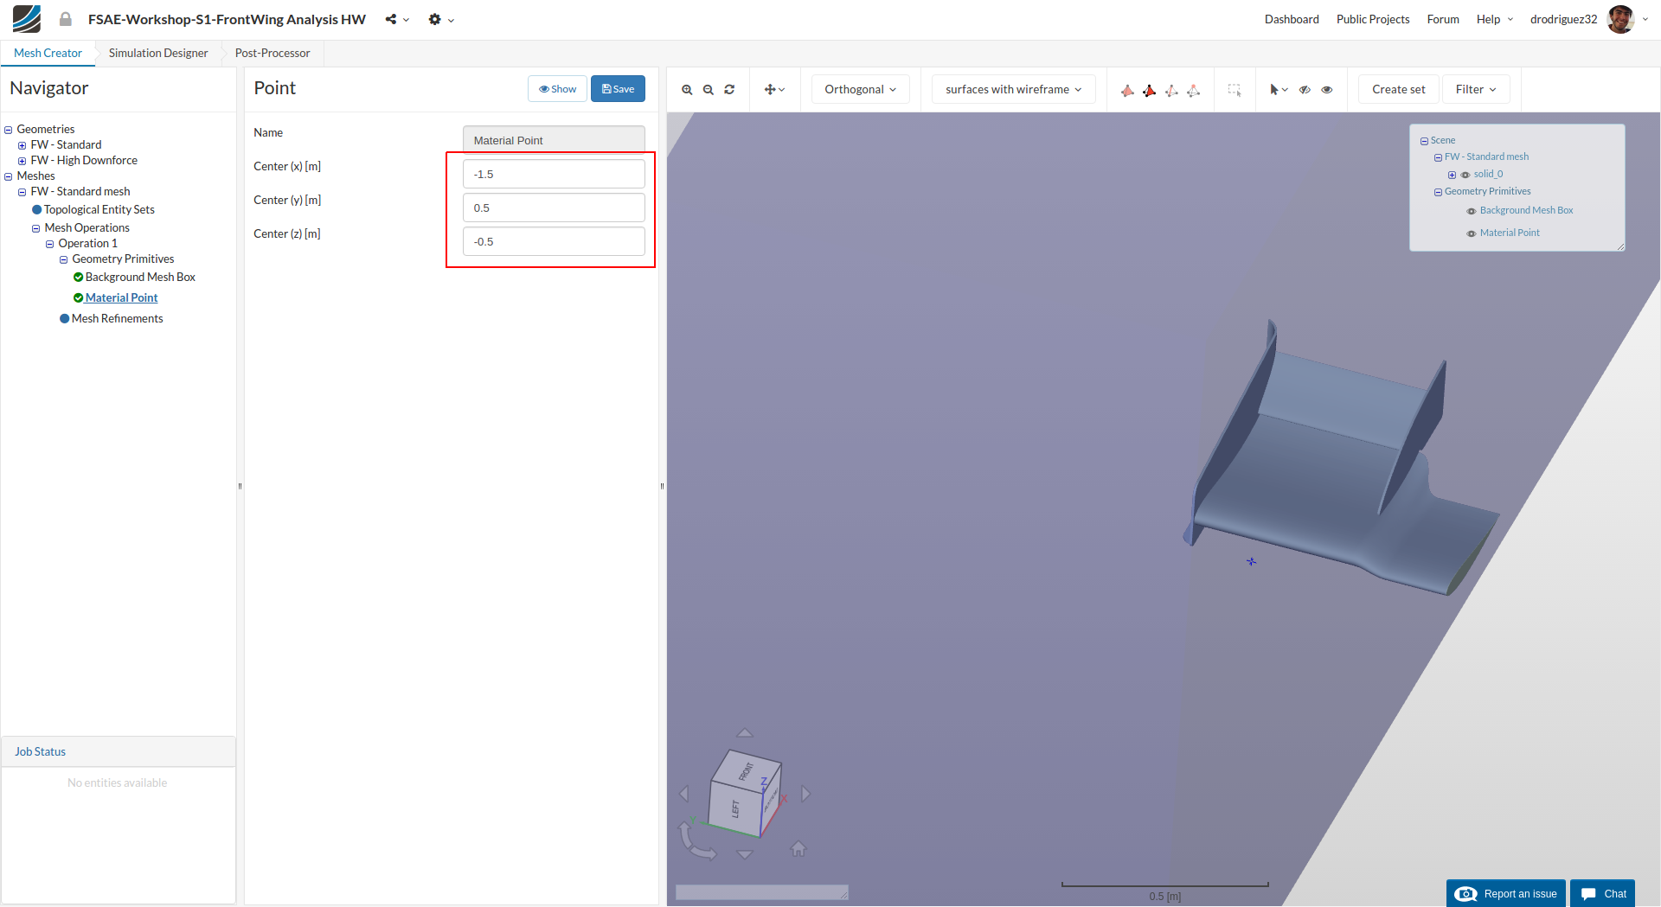Select Topological Entity Sets item
The height and width of the screenshot is (907, 1661).
coord(99,209)
